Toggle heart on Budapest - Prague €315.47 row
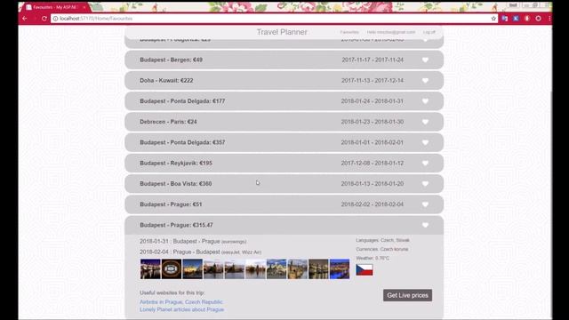Viewport: 569px width, 320px height. (425, 225)
